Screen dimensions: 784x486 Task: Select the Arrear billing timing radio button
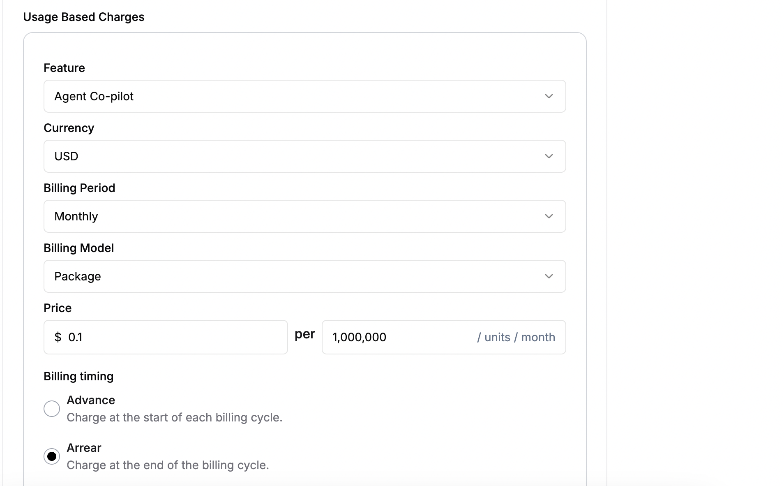point(52,456)
